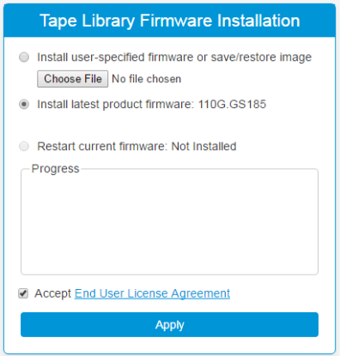The height and width of the screenshot is (356, 340).
Task: Click the Choose File button
Action: point(73,79)
